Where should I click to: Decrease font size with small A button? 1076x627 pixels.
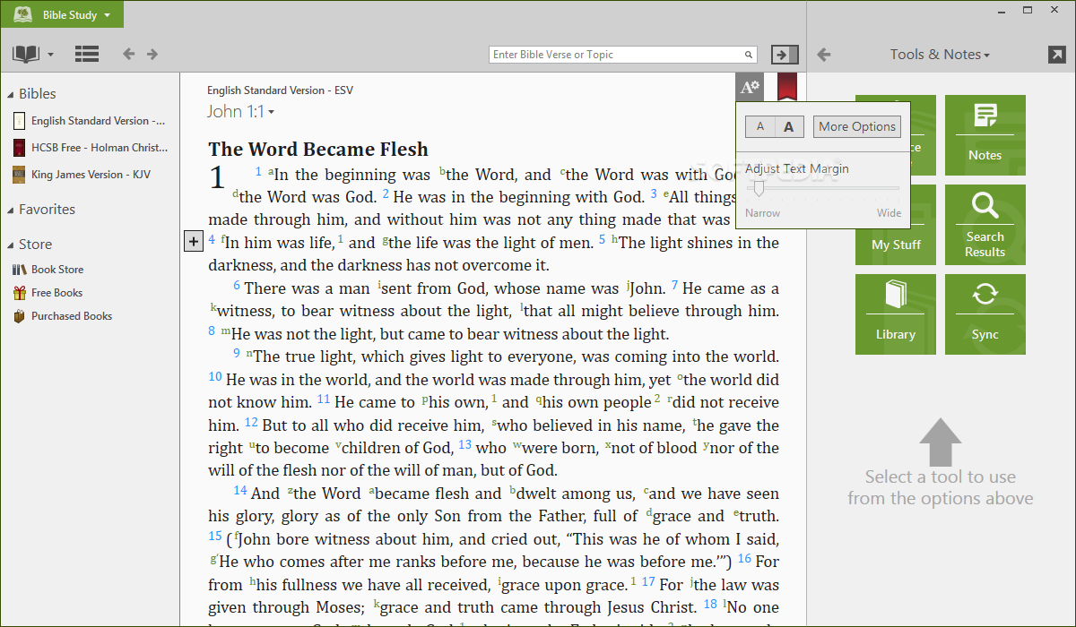(x=760, y=126)
